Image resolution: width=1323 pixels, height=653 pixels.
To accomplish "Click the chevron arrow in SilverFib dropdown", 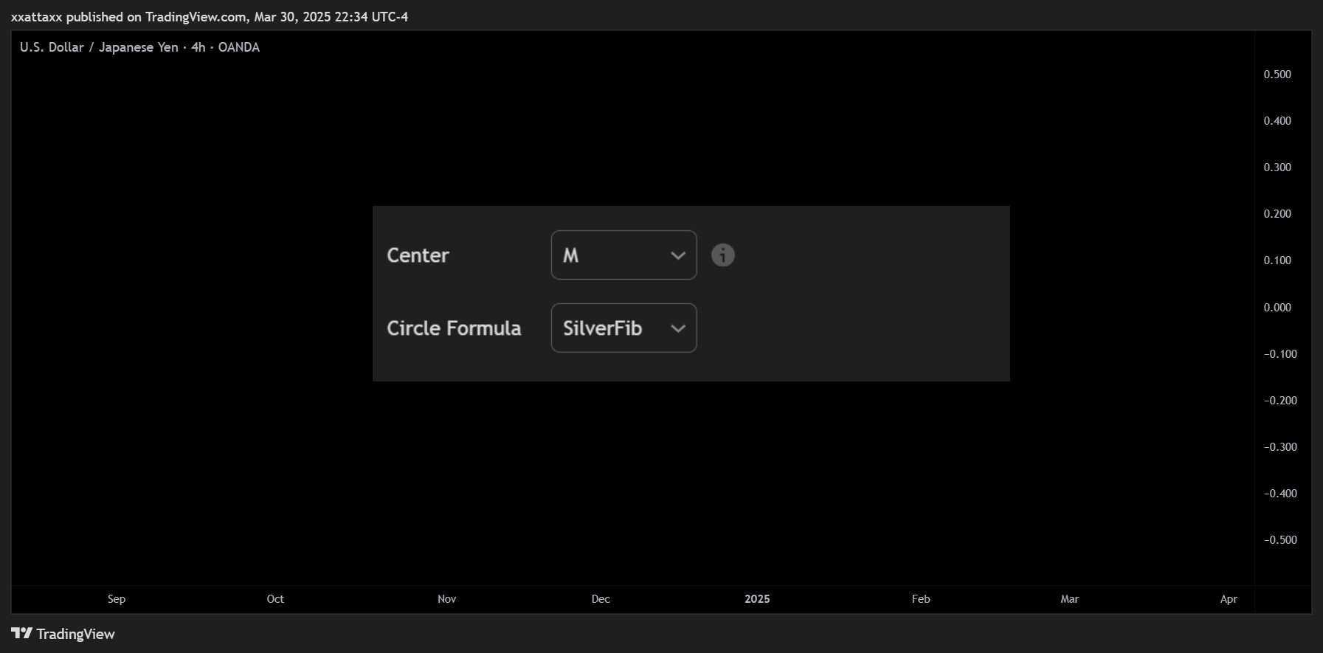I will coord(677,328).
